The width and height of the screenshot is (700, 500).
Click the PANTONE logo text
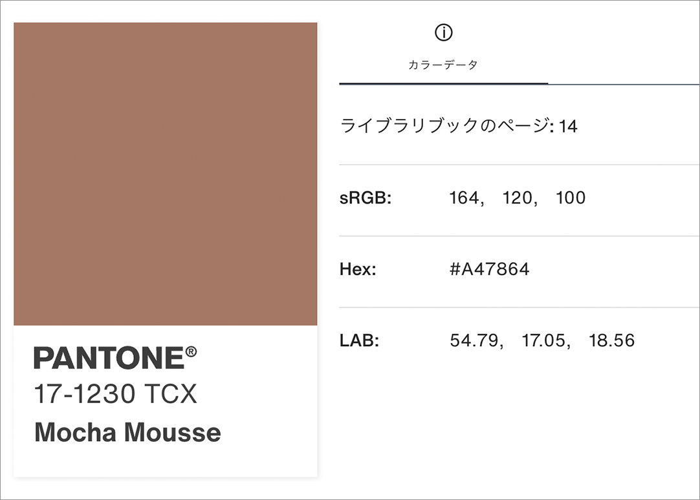click(x=108, y=359)
